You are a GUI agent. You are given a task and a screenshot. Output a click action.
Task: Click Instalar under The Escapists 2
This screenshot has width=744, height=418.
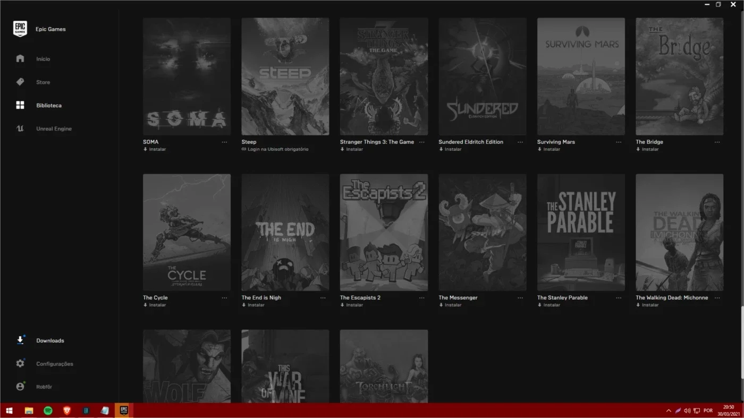tap(354, 305)
